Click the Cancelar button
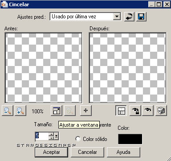 [87, 152]
